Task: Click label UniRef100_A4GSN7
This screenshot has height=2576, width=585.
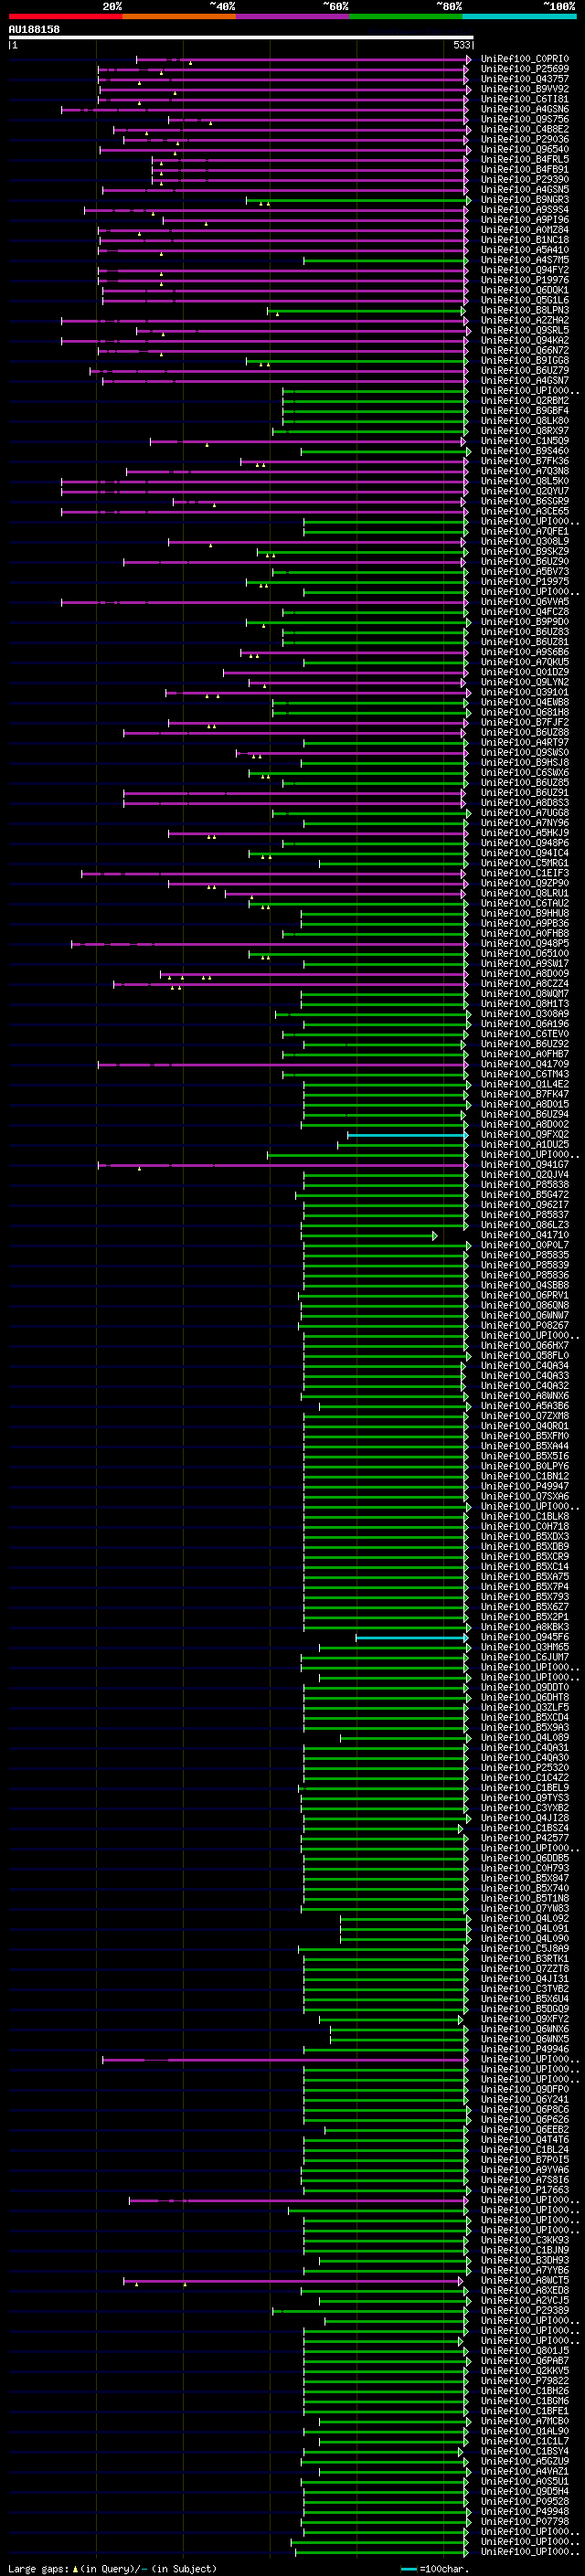Action: pos(524,380)
